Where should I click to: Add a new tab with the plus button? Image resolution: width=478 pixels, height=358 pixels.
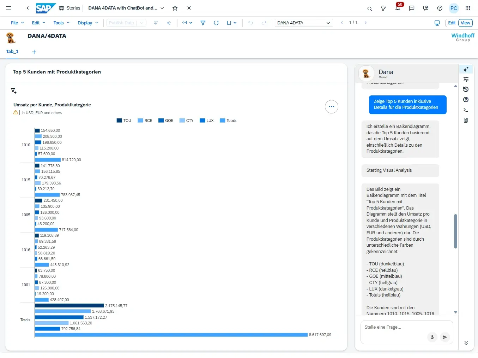[x=34, y=52]
